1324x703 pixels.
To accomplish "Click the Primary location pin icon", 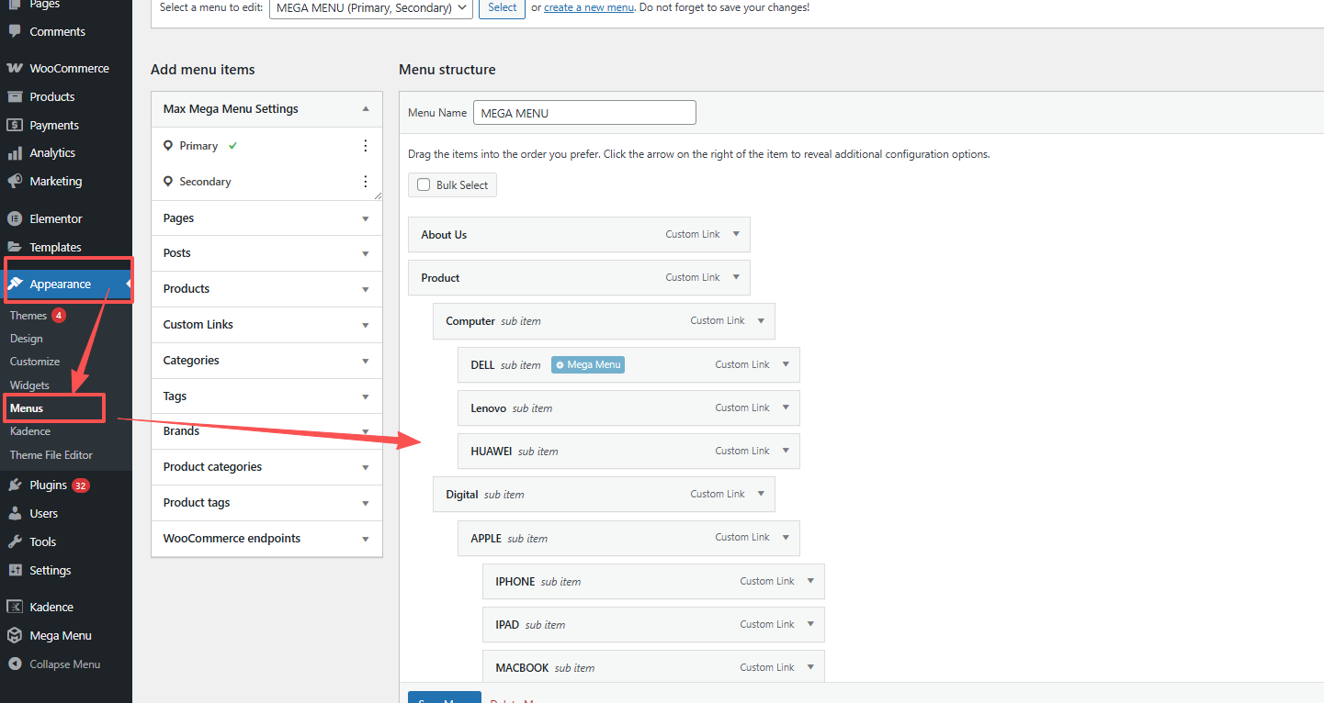I will tap(168, 146).
